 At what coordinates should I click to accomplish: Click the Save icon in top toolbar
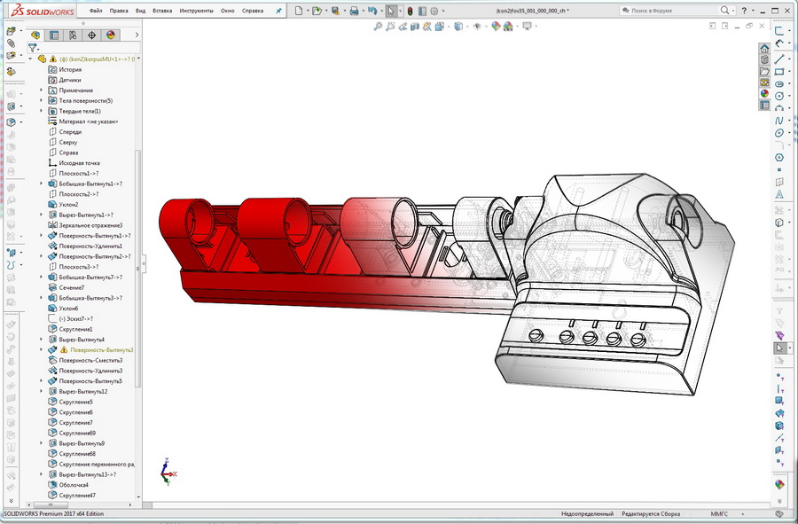[x=337, y=11]
